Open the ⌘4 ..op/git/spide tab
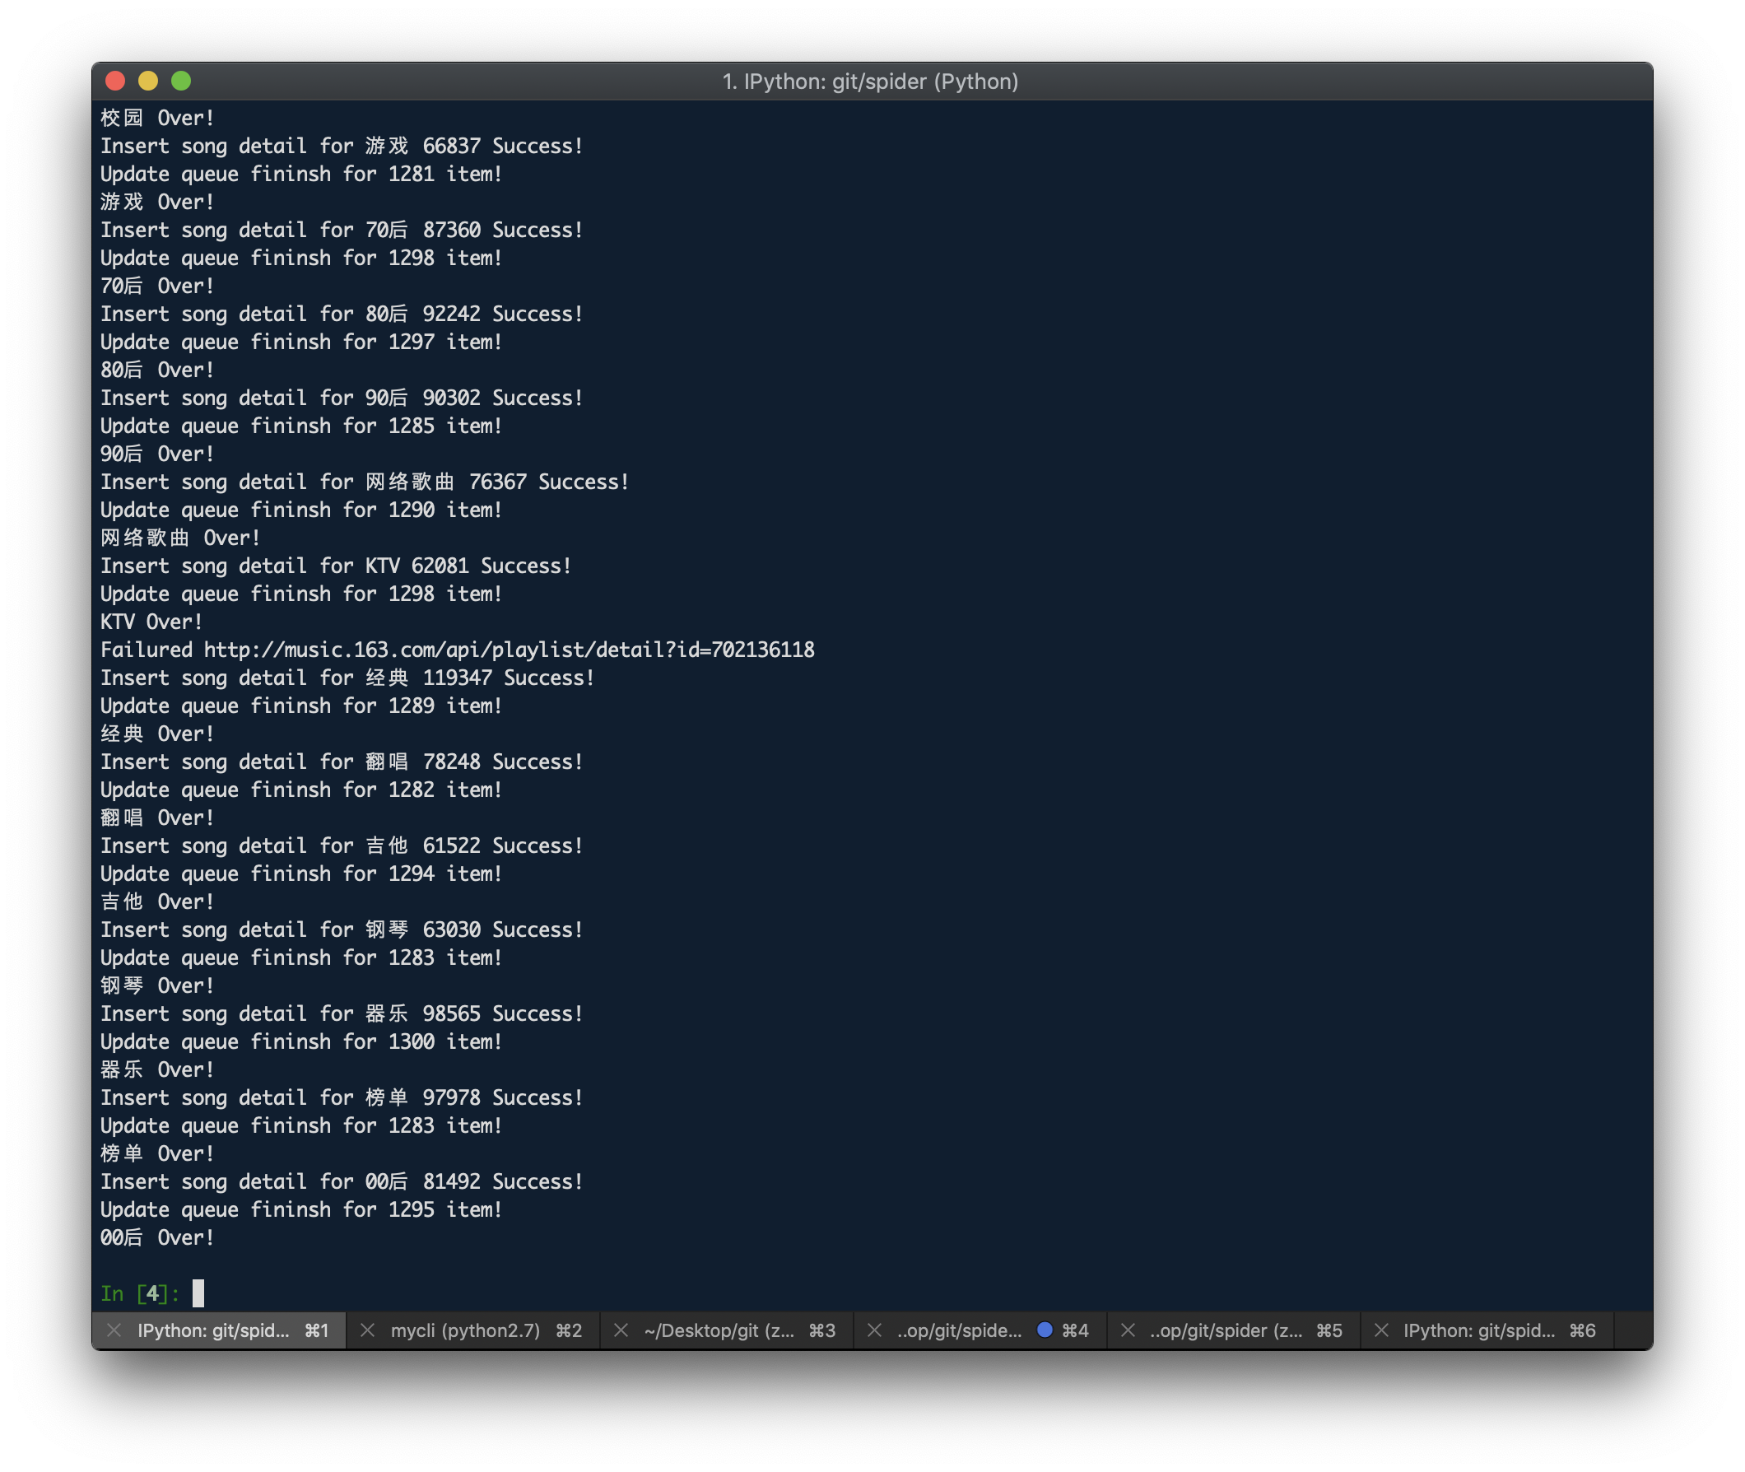Image resolution: width=1745 pixels, height=1472 pixels. pos(959,1330)
